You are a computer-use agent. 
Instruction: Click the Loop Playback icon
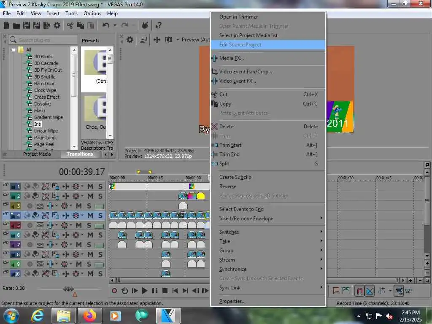coord(124,291)
